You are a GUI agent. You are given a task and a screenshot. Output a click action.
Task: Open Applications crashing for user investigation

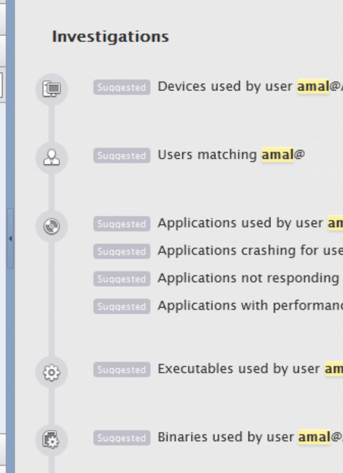pyautogui.click(x=250, y=251)
